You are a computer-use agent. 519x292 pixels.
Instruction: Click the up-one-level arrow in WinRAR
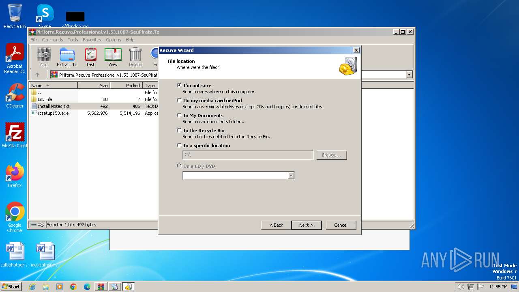click(37, 75)
